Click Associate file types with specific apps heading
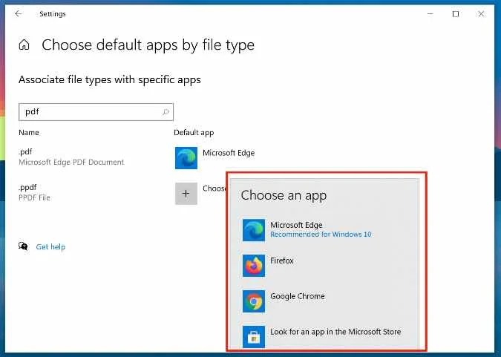The width and height of the screenshot is (501, 357). [x=110, y=79]
